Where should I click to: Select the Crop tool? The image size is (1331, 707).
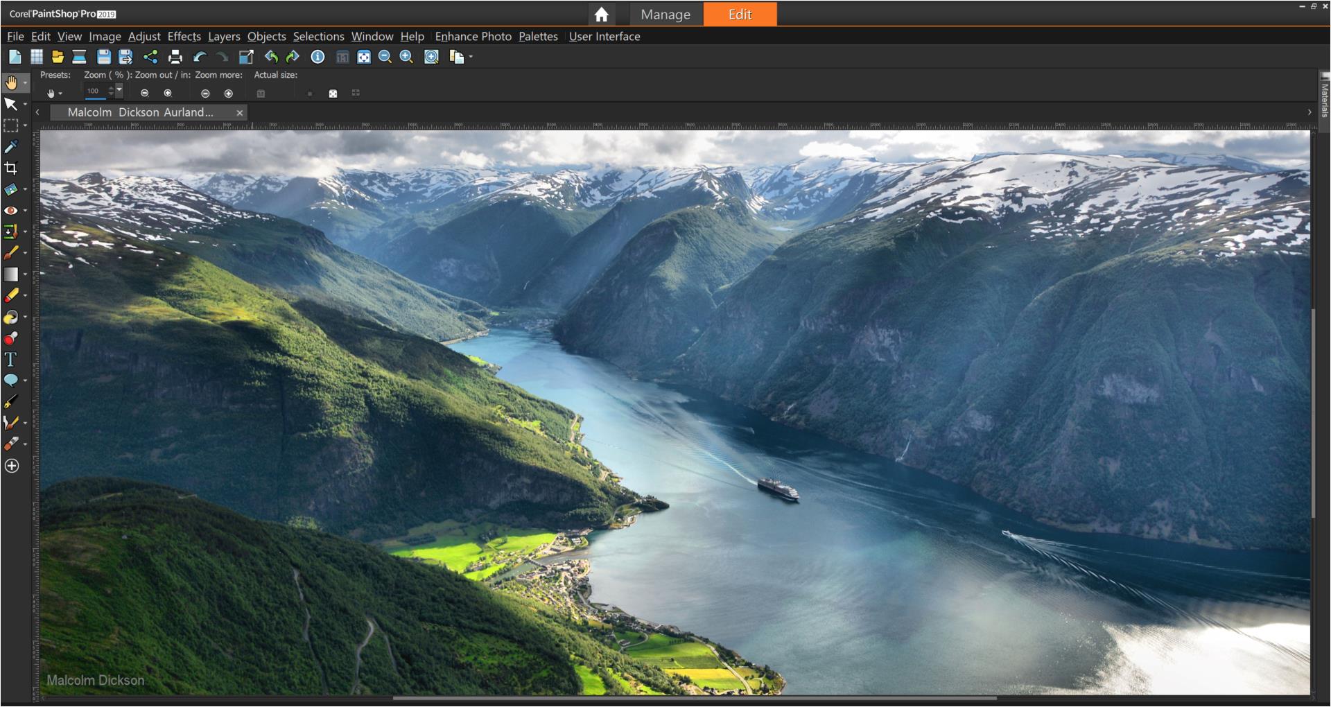pyautogui.click(x=11, y=168)
